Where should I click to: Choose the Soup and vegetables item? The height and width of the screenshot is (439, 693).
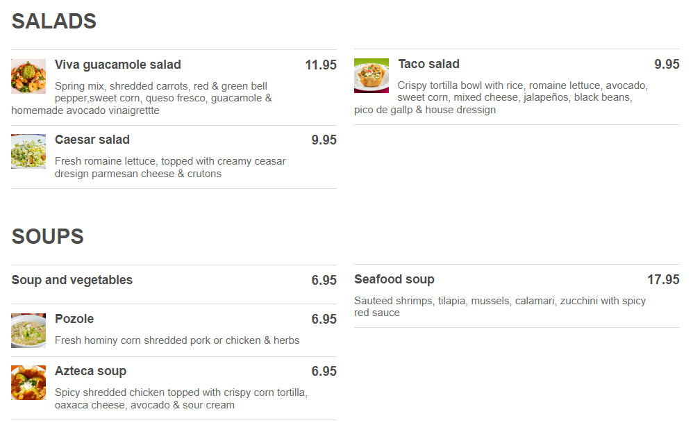point(72,280)
